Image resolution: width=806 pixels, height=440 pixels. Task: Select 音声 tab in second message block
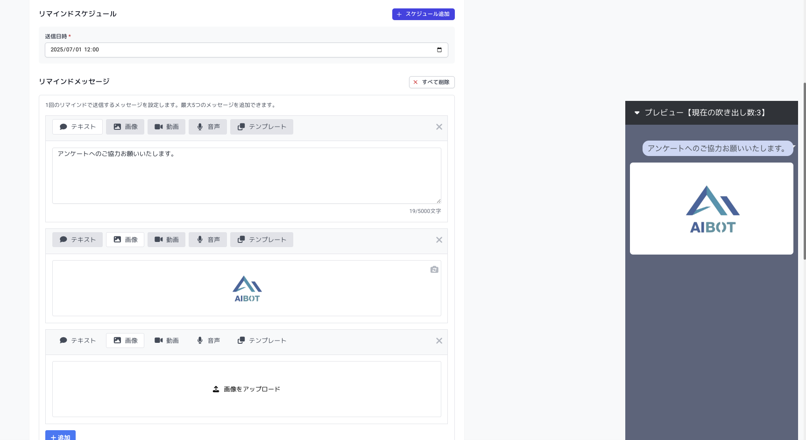click(x=208, y=240)
